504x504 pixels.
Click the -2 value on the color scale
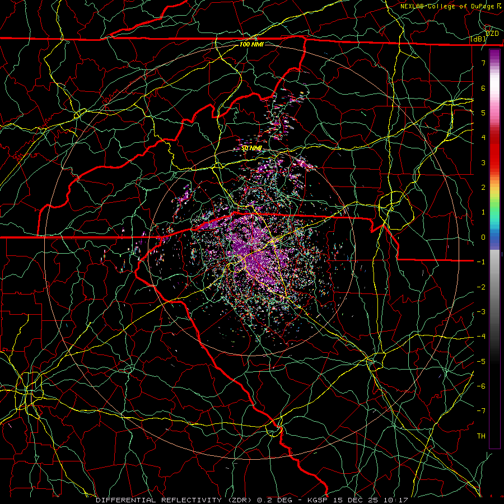point(481,287)
